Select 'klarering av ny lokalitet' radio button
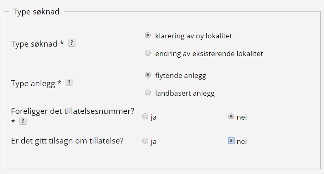Viewport: 324px width, 174px height. coord(148,35)
